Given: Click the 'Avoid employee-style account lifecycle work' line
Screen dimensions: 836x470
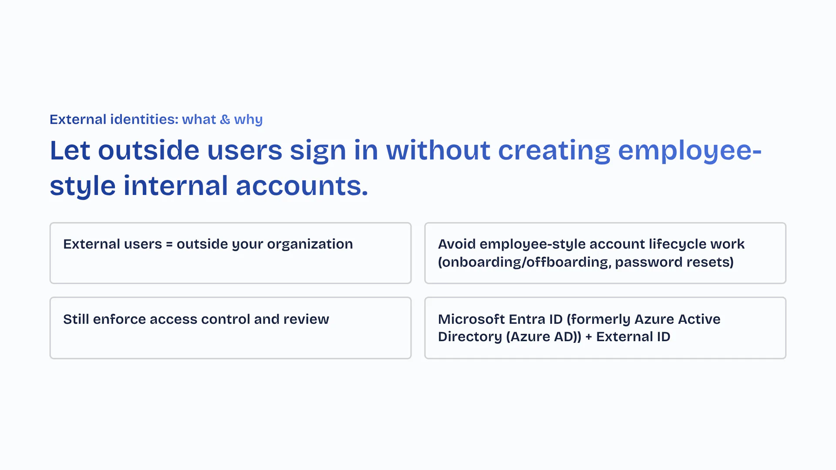Looking at the screenshot, I should (591, 244).
